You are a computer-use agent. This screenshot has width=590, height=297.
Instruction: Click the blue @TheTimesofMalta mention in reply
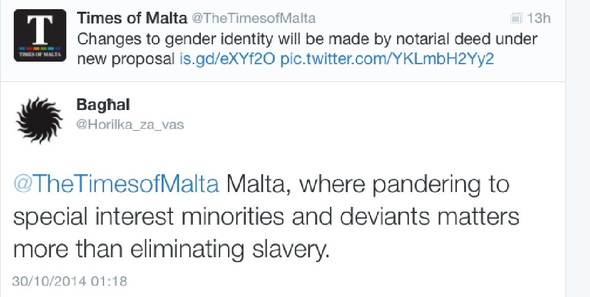116,184
